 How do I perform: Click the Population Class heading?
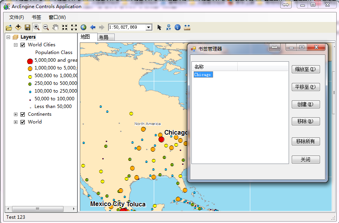click(54, 52)
